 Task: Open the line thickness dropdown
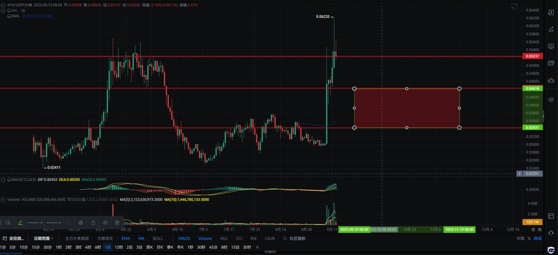coord(54,223)
